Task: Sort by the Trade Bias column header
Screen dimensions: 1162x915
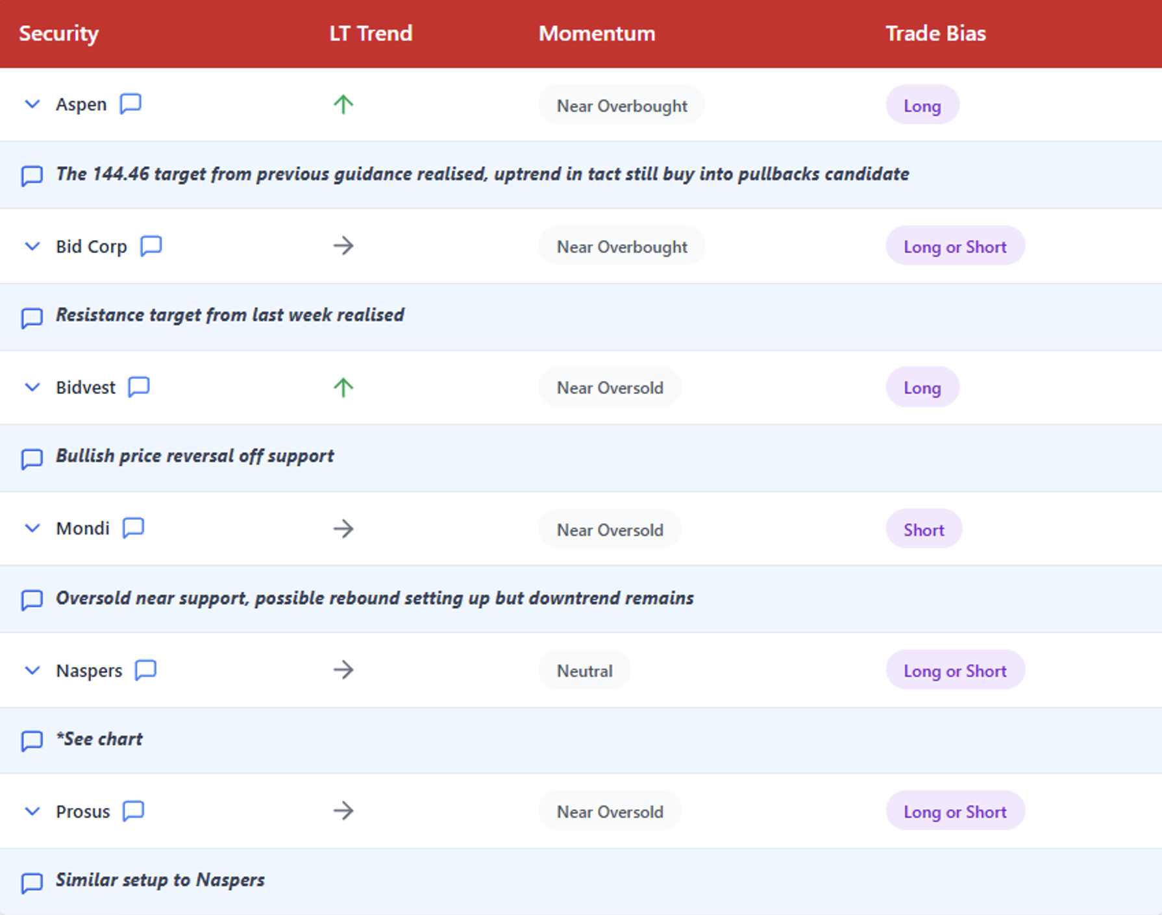Action: point(935,34)
